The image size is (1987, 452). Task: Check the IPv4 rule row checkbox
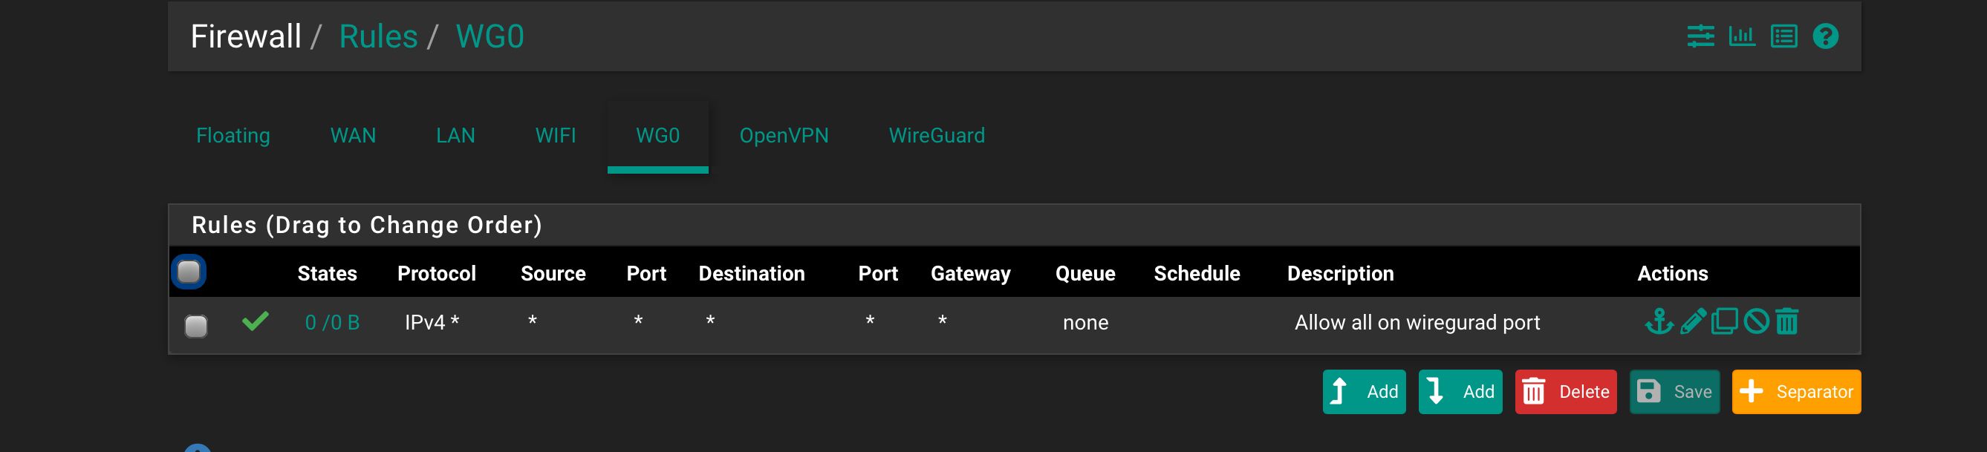[196, 327]
